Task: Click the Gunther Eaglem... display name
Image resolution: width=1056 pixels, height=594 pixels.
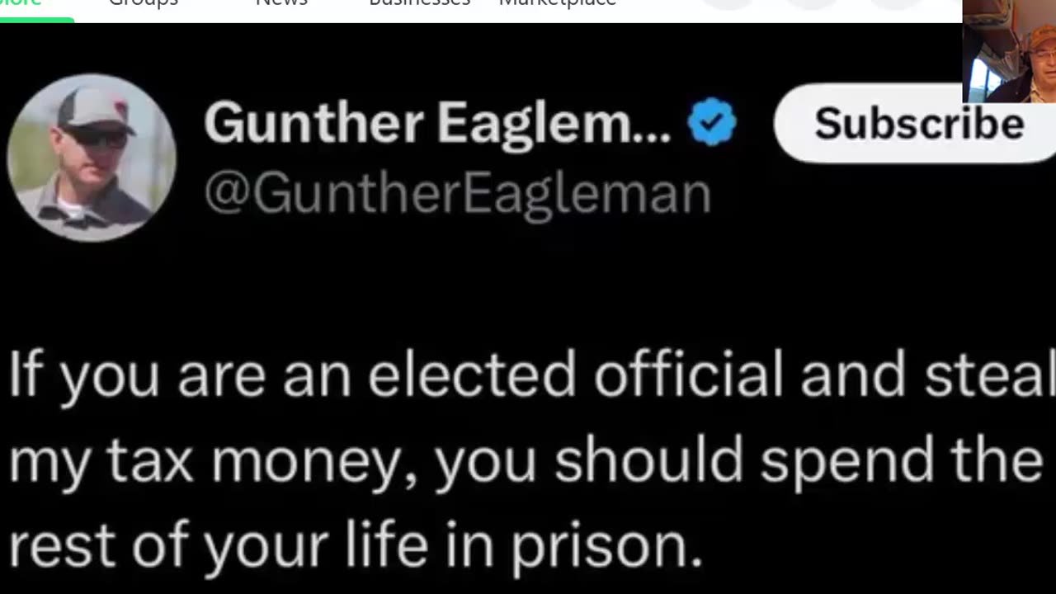Action: (437, 123)
